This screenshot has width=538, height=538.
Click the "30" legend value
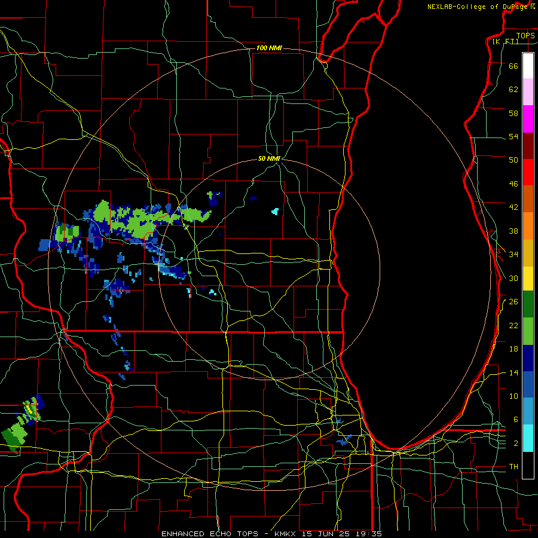tap(513, 278)
